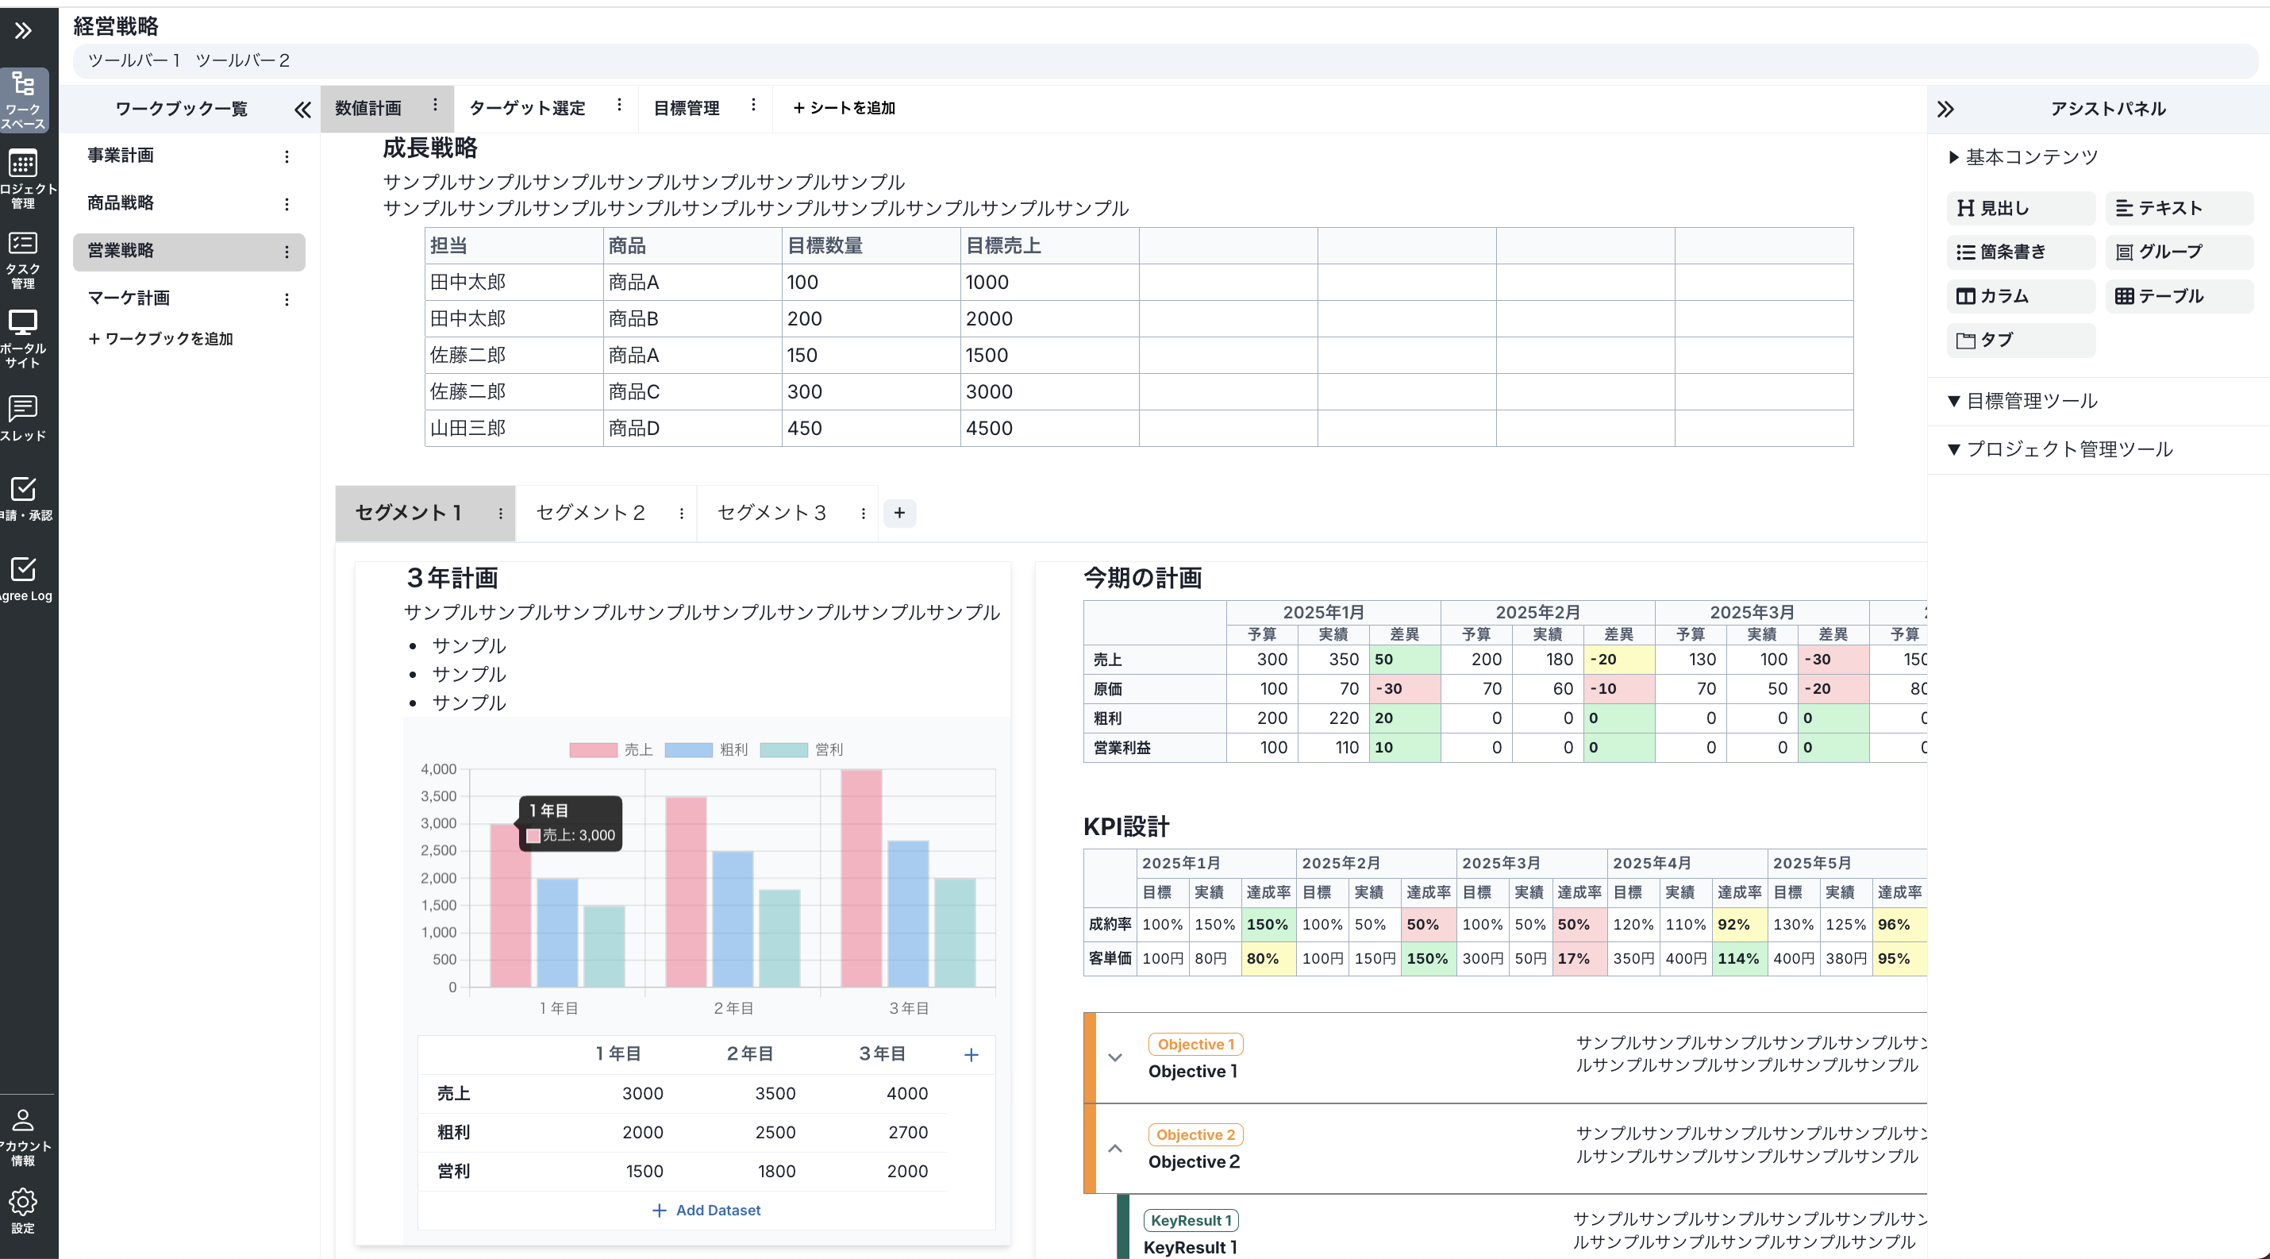Open options menu for ターゲット選定 sheet tab

[620, 105]
